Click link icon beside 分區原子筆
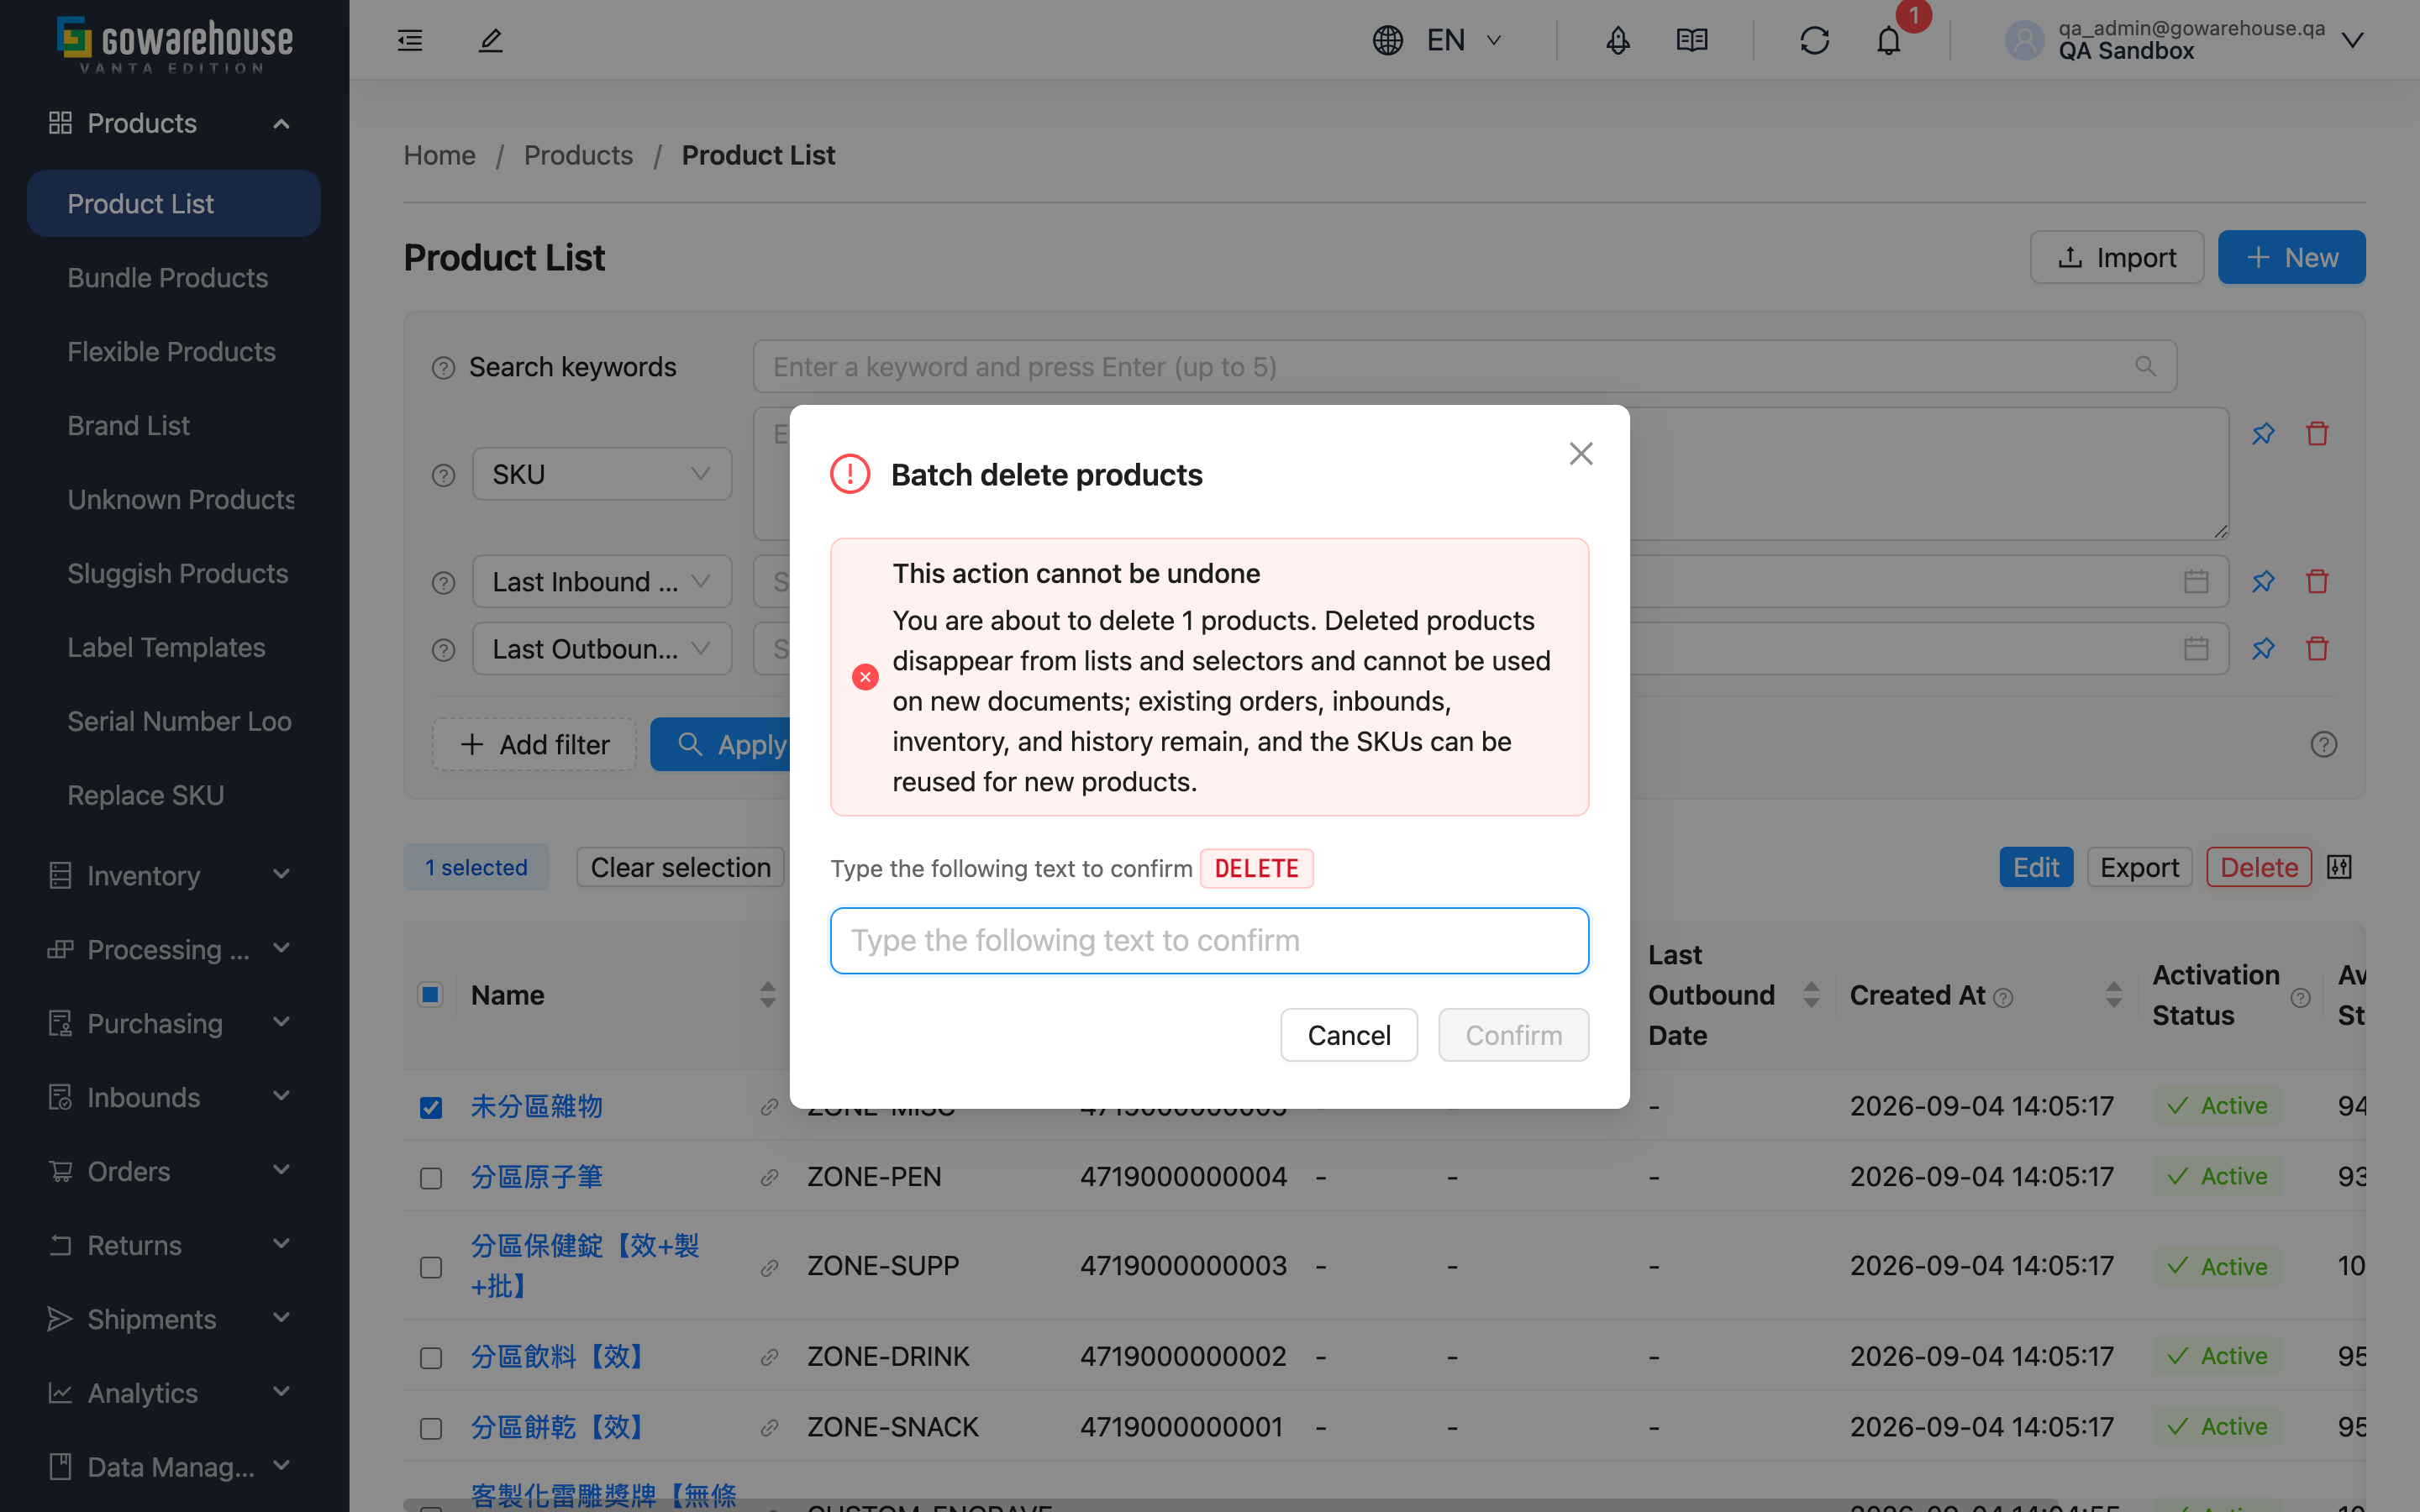This screenshot has width=2420, height=1512. [769, 1177]
